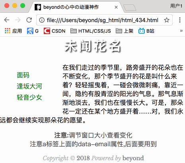This screenshot has height=163, width=185.
Task: Close the beyondの心中の动漫神作 tab
Action: (116, 7)
